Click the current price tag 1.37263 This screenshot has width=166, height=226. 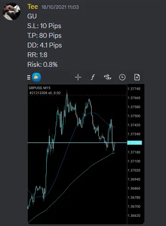tap(135, 143)
